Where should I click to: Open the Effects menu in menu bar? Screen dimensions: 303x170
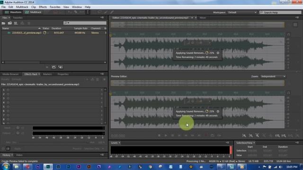pos(43,7)
